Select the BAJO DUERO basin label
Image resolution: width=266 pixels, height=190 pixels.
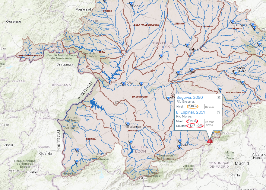click(140, 97)
